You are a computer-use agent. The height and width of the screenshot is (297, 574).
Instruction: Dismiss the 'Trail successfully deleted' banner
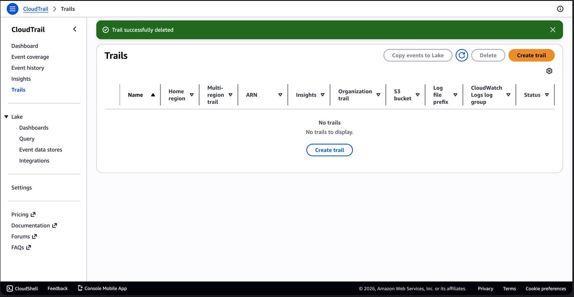553,30
